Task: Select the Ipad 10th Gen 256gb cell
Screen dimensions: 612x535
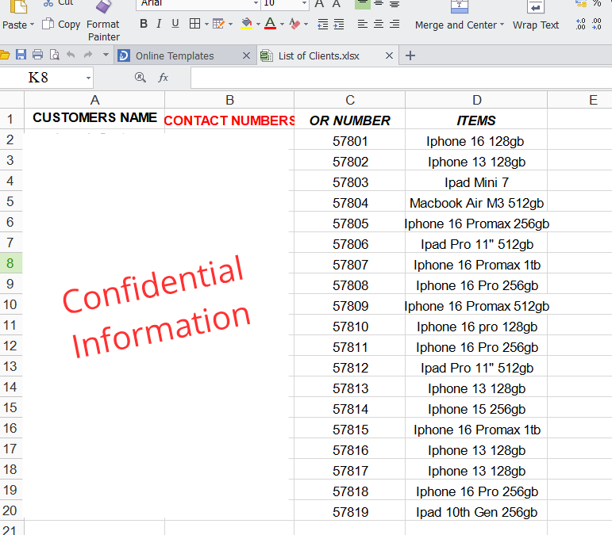Action: point(476,512)
